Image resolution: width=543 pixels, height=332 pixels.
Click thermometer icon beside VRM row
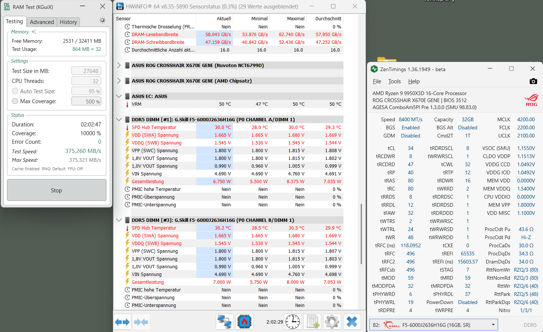(x=127, y=104)
